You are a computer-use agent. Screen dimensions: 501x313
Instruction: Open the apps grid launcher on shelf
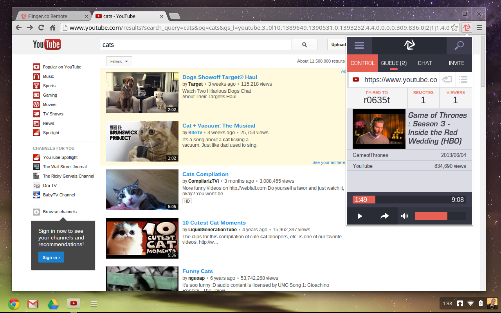click(94, 303)
